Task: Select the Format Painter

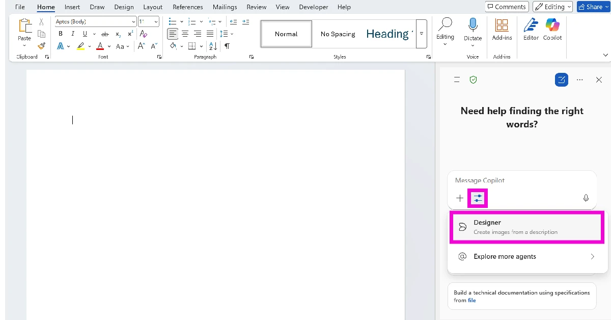Action: [41, 46]
